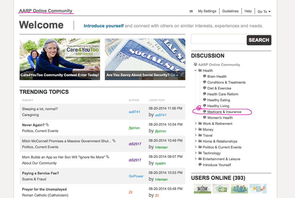Image resolution: width=295 pixels, height=198 pixels.
Task: Click the film-and-music avatar under Users Online
Action: (258, 188)
